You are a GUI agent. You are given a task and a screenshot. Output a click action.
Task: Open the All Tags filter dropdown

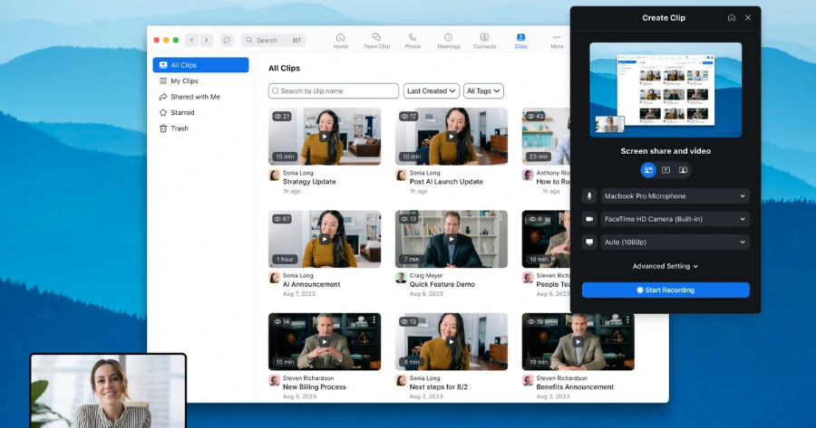483,91
